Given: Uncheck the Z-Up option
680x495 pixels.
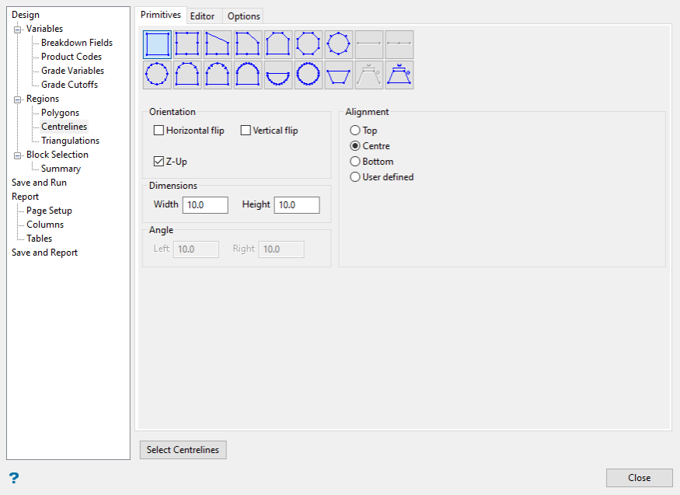Looking at the screenshot, I should point(159,162).
